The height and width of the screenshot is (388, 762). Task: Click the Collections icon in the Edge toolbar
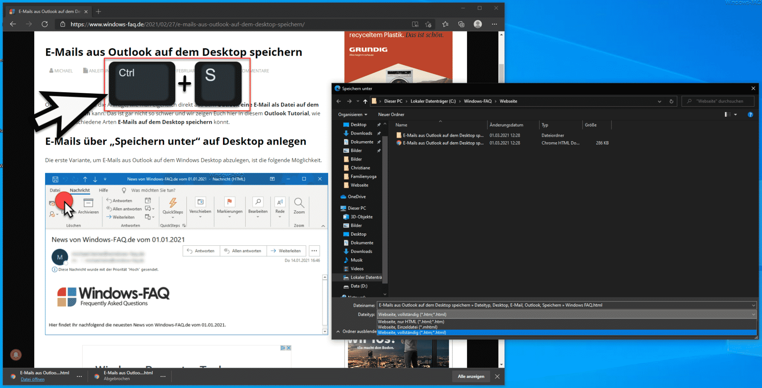(x=461, y=24)
